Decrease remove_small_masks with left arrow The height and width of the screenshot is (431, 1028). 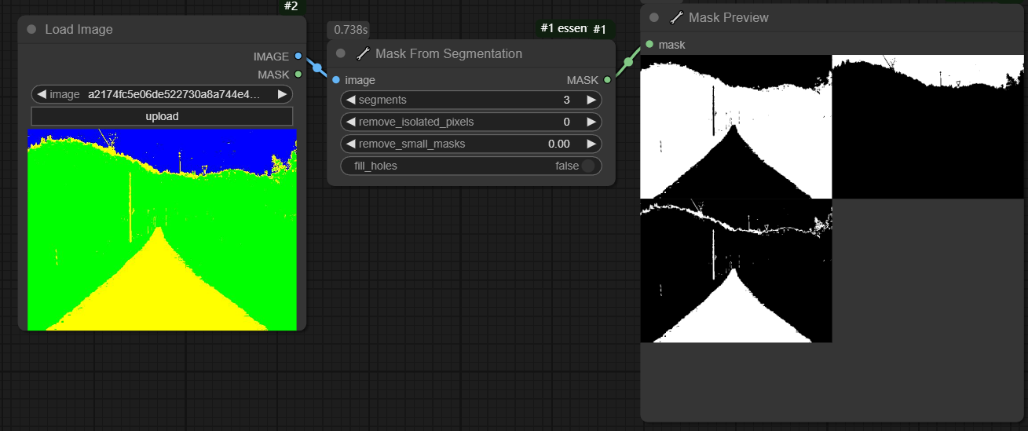[x=351, y=144]
